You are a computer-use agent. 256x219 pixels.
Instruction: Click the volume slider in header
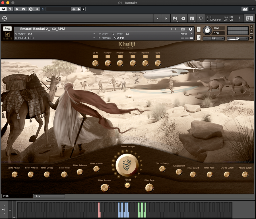pyautogui.click(x=238, y=39)
